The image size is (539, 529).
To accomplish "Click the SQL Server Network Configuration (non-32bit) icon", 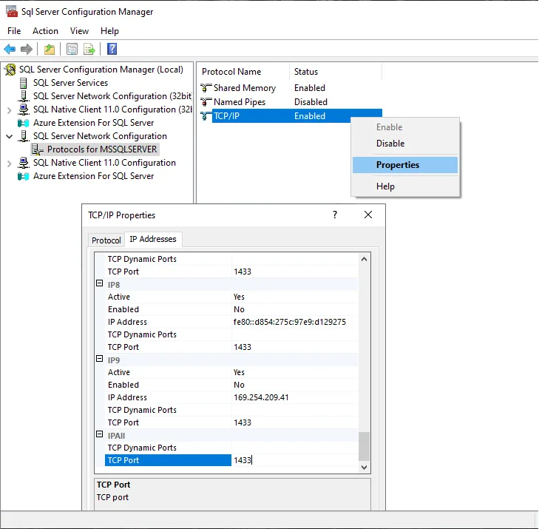I will [24, 136].
